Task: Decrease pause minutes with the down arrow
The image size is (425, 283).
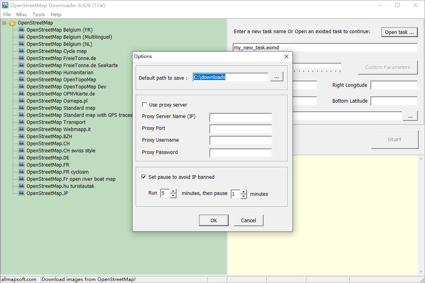Action: pos(244,196)
